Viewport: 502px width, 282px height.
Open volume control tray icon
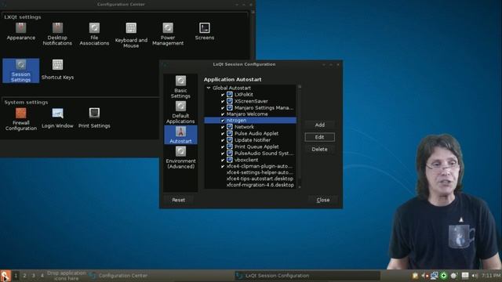pyautogui.click(x=475, y=276)
